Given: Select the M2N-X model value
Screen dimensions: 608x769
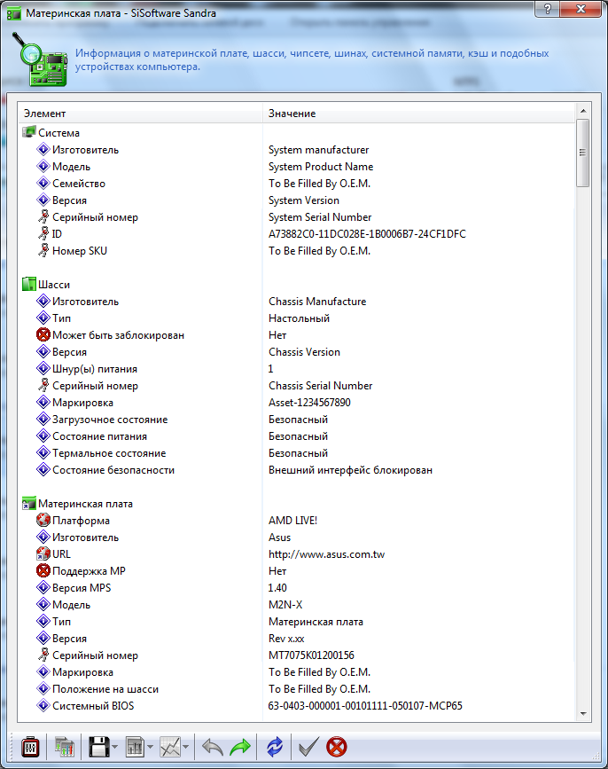Looking at the screenshot, I should coord(285,605).
